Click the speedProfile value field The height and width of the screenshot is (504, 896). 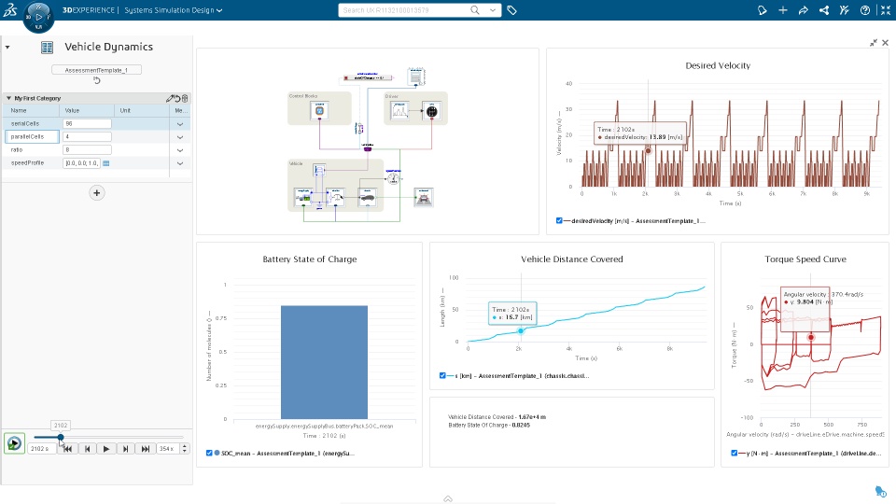pos(82,162)
